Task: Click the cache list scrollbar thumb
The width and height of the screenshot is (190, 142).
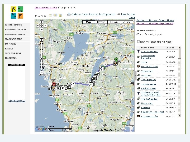Action: click(x=180, y=54)
